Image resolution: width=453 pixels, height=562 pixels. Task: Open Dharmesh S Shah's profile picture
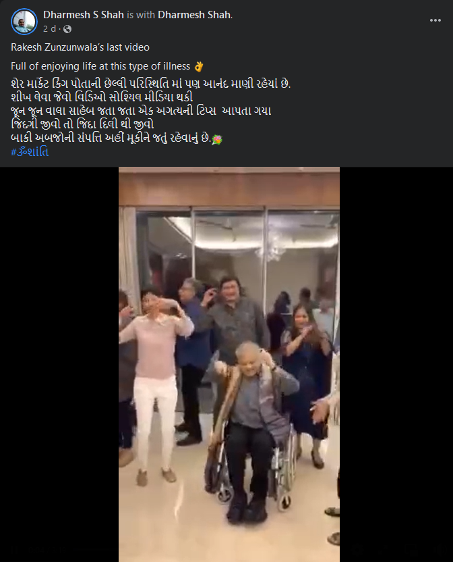point(24,22)
